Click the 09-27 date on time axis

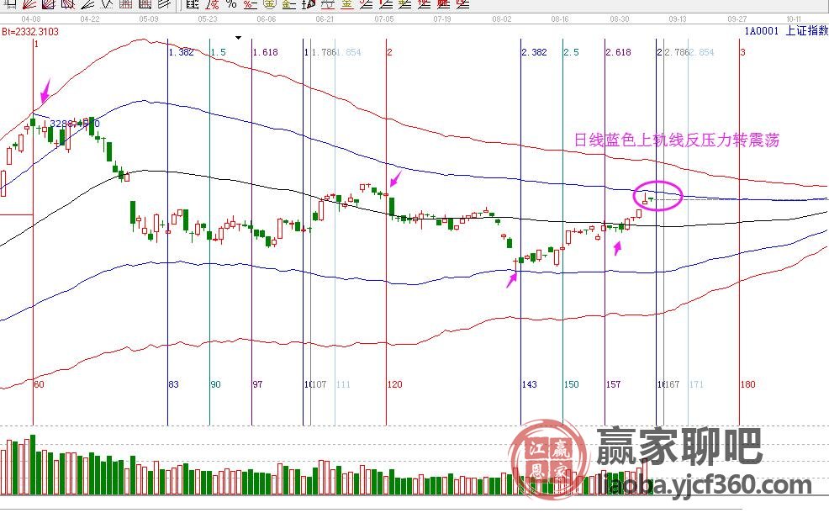737,19
